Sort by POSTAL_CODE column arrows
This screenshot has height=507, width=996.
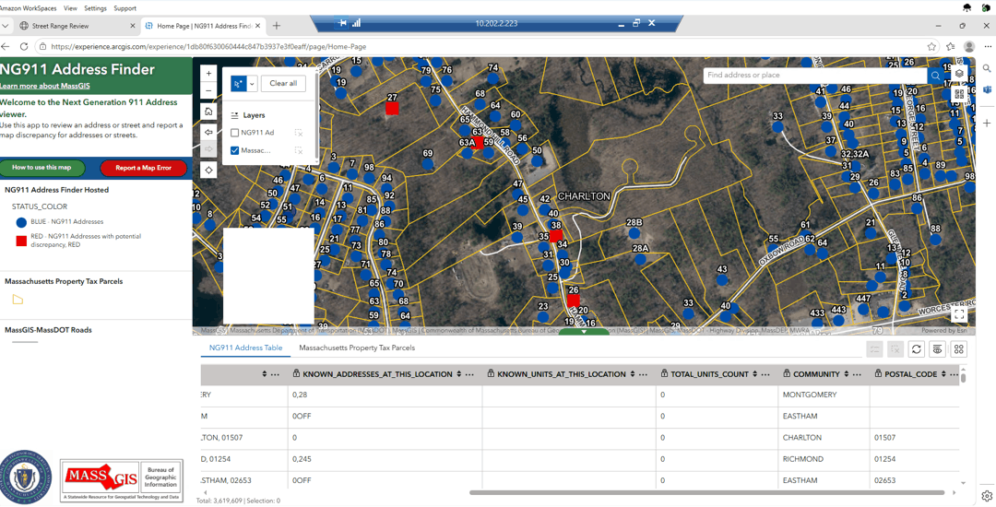pos(944,374)
